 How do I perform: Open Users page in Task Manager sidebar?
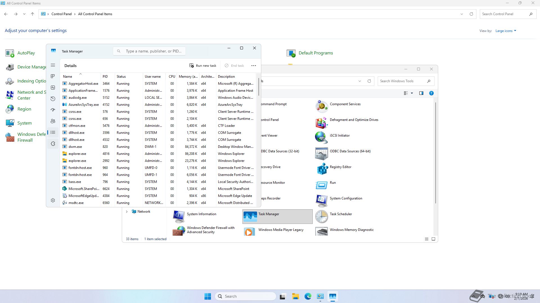(x=53, y=121)
